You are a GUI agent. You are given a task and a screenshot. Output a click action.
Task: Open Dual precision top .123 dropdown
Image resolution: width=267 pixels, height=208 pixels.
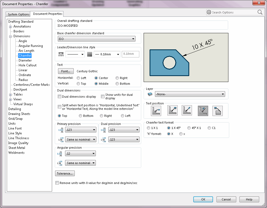[124, 130]
